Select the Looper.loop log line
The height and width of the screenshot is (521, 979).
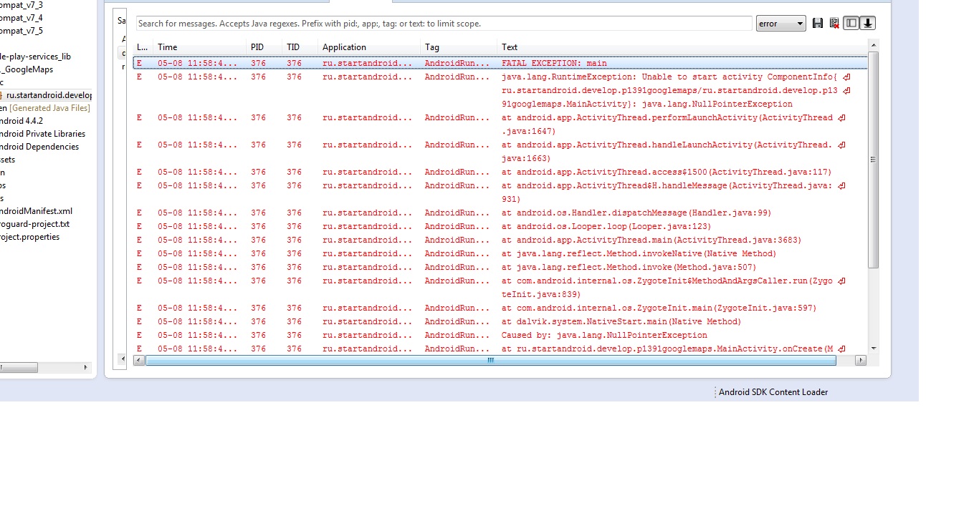[x=500, y=226]
